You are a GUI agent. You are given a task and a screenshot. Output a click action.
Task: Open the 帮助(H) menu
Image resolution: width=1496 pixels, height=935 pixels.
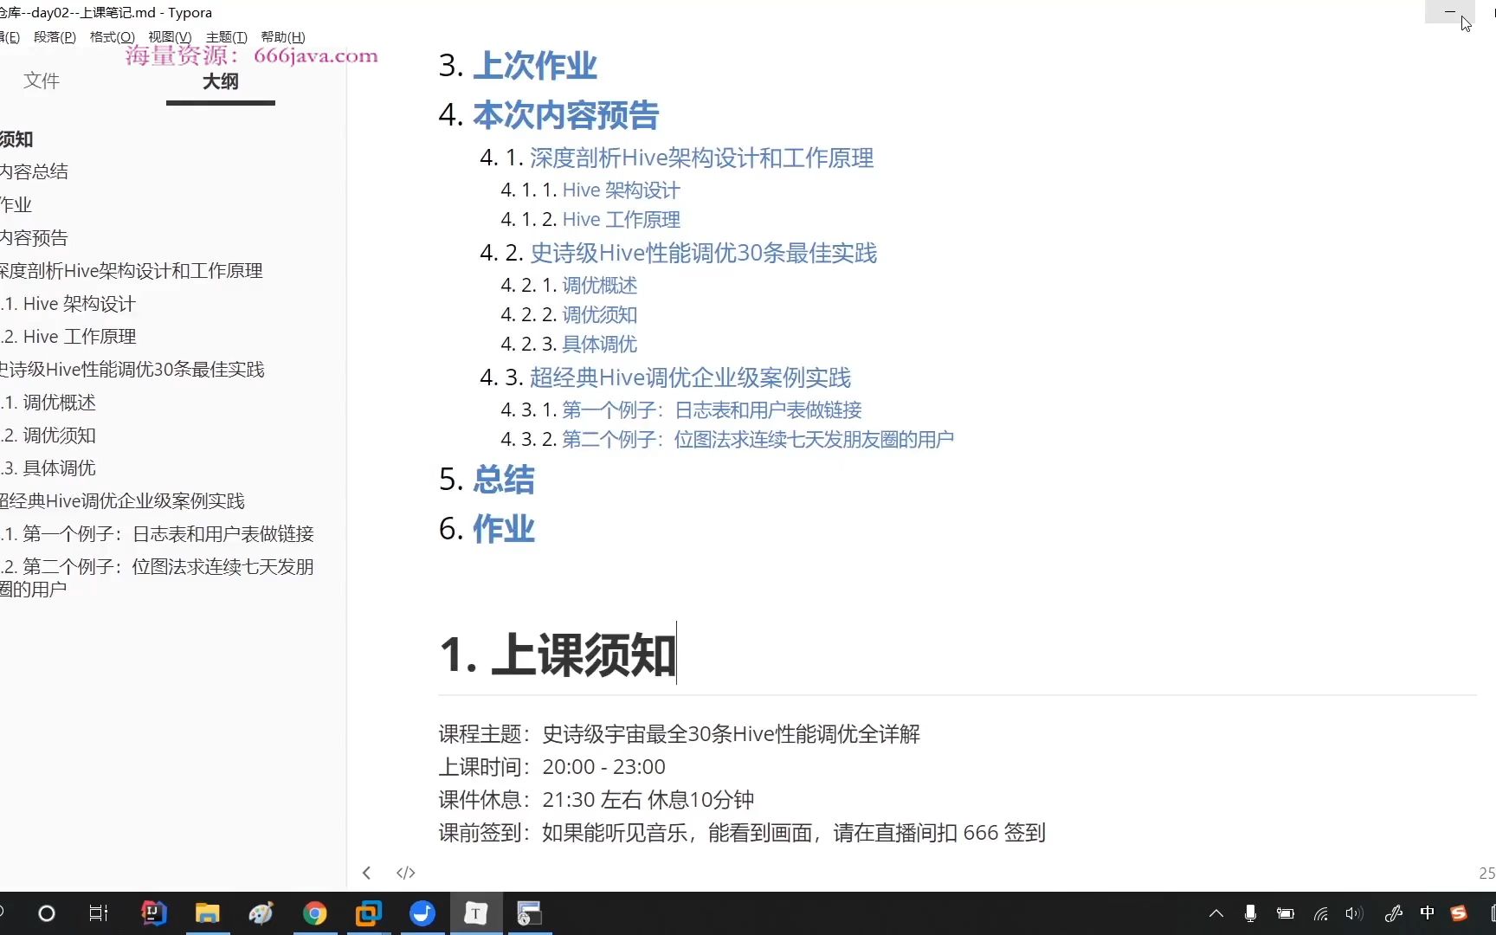tap(283, 36)
